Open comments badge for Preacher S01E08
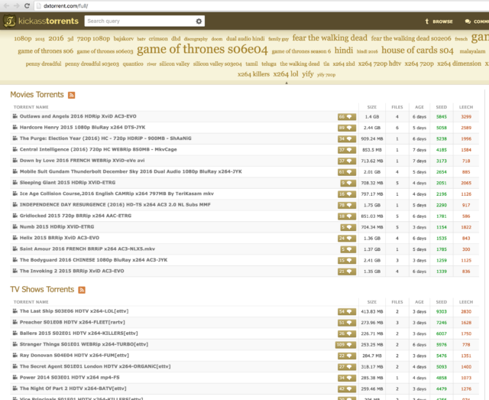The width and height of the screenshot is (489, 400). (346, 323)
